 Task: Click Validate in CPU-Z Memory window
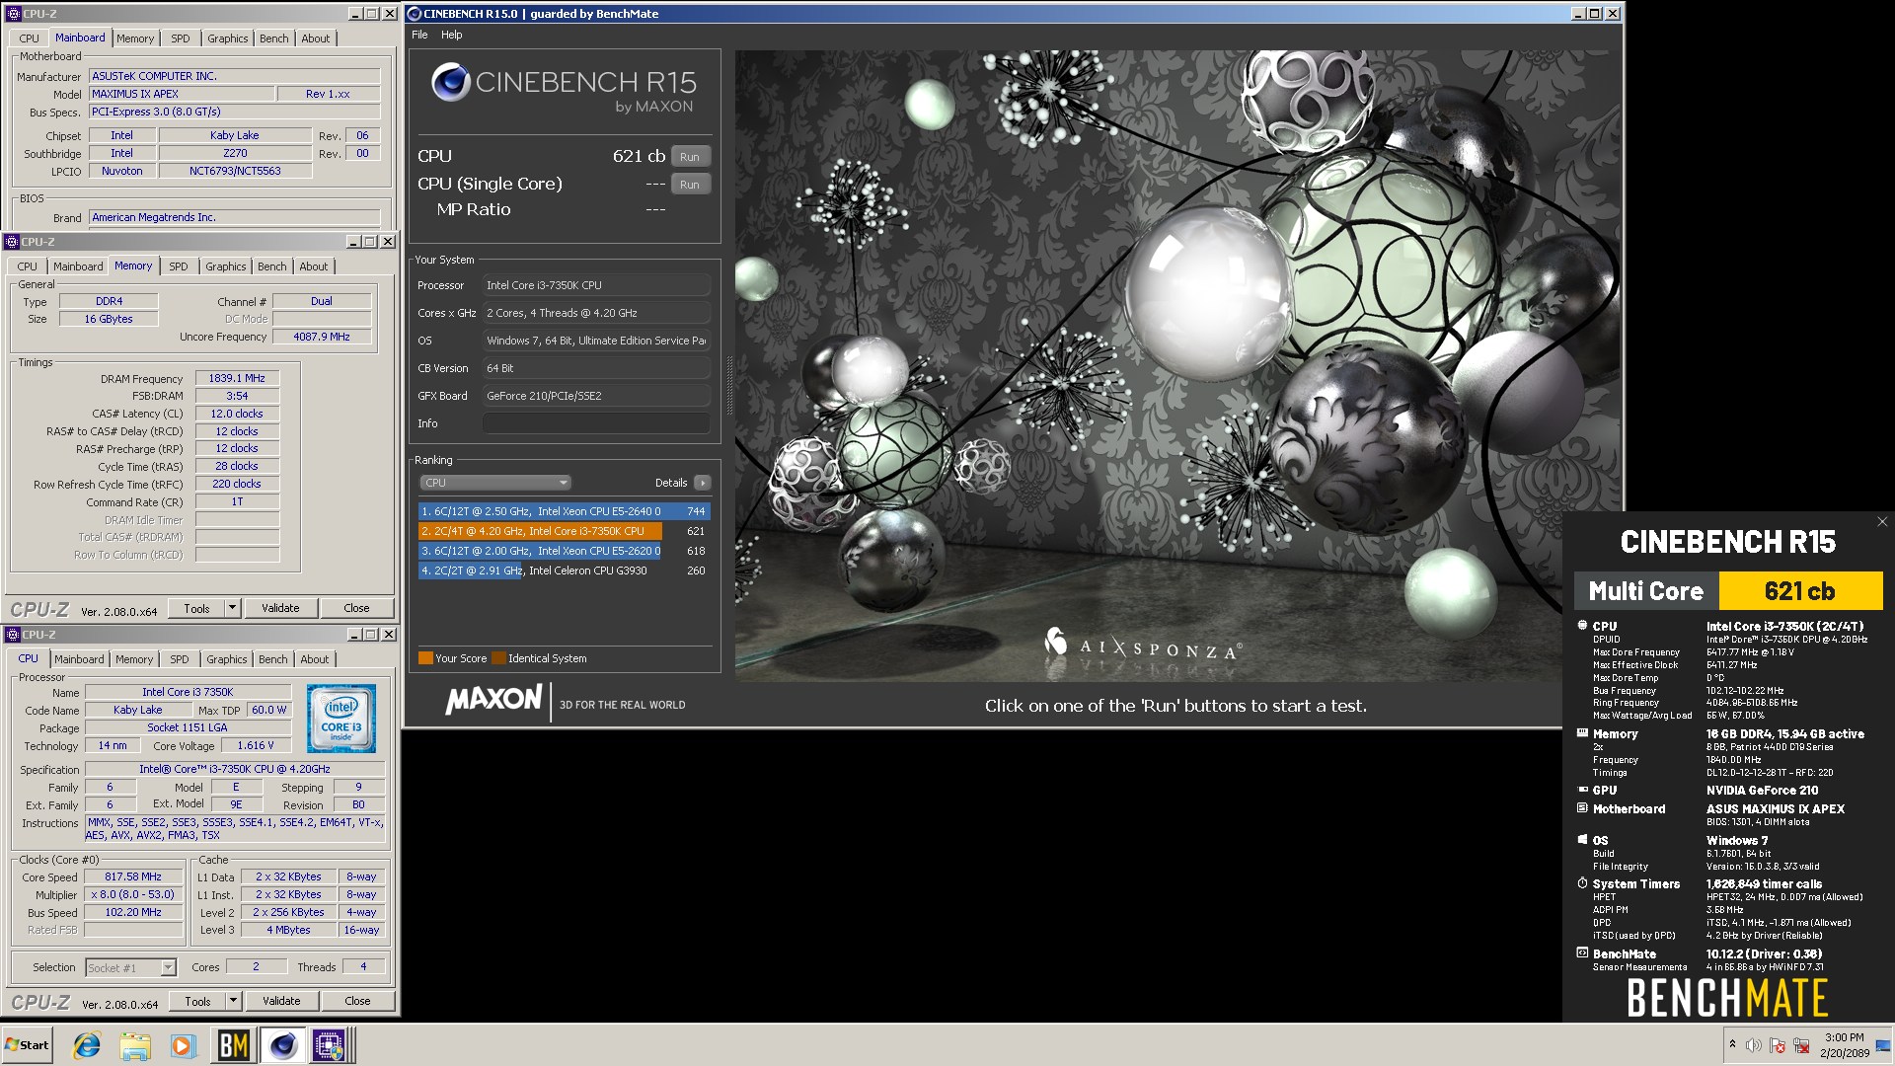[280, 609]
